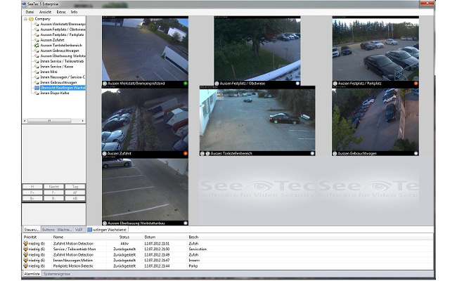Switch to the VoIP tab
Viewport: 457px width, 281px height.
tap(79, 230)
